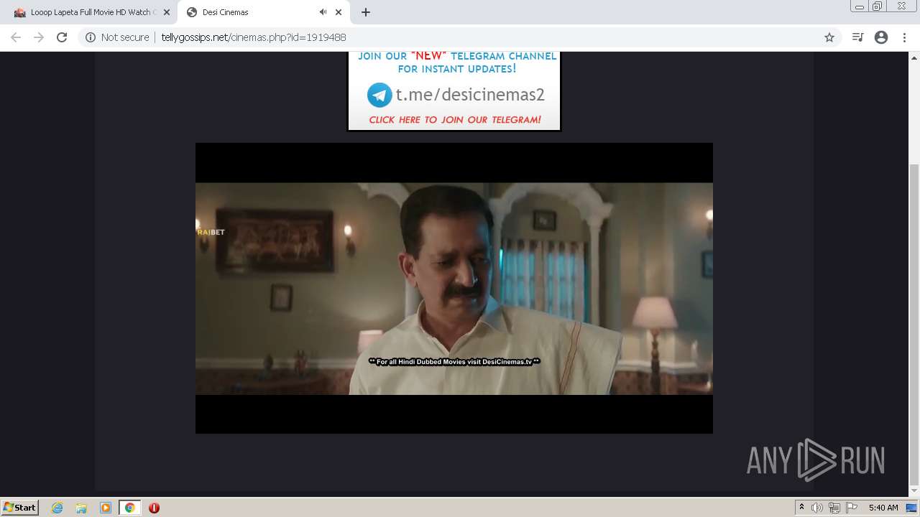Close the Chrome window
This screenshot has height=517, width=920.
901,6
